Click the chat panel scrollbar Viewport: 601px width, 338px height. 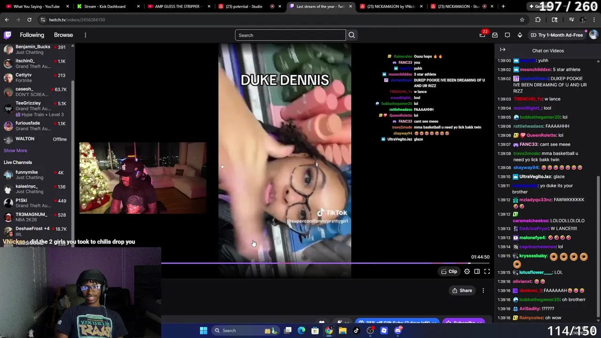(x=598, y=246)
